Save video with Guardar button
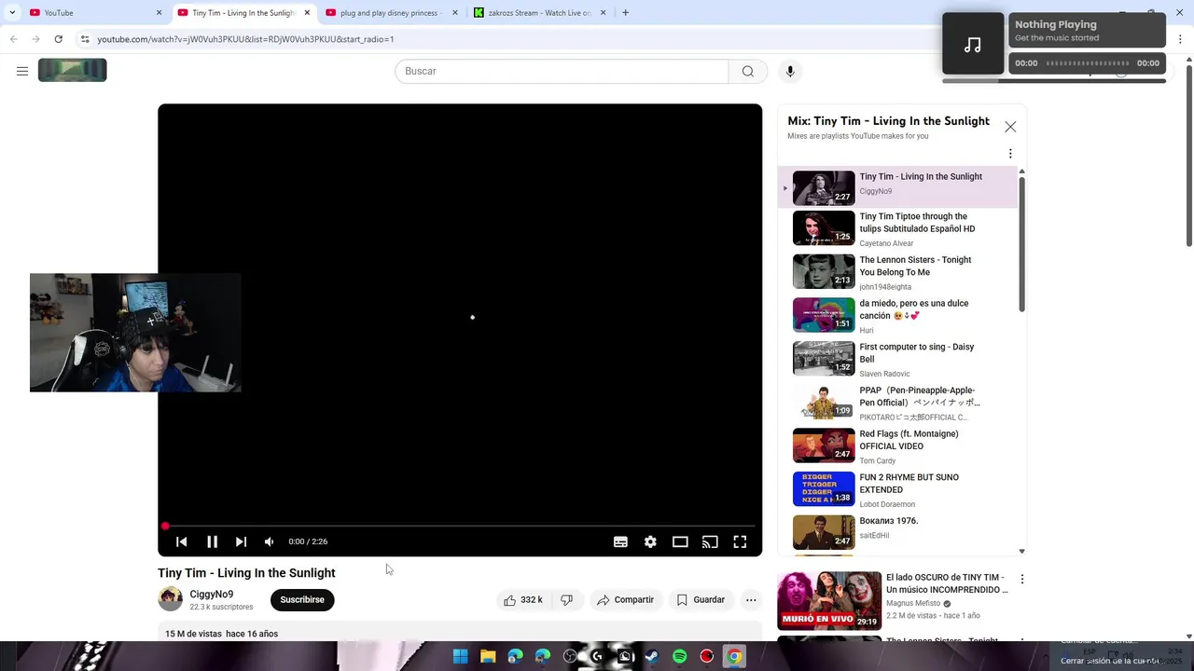 pos(701,600)
